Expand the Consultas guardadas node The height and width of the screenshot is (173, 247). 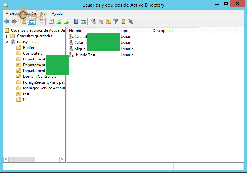[x=7, y=36]
